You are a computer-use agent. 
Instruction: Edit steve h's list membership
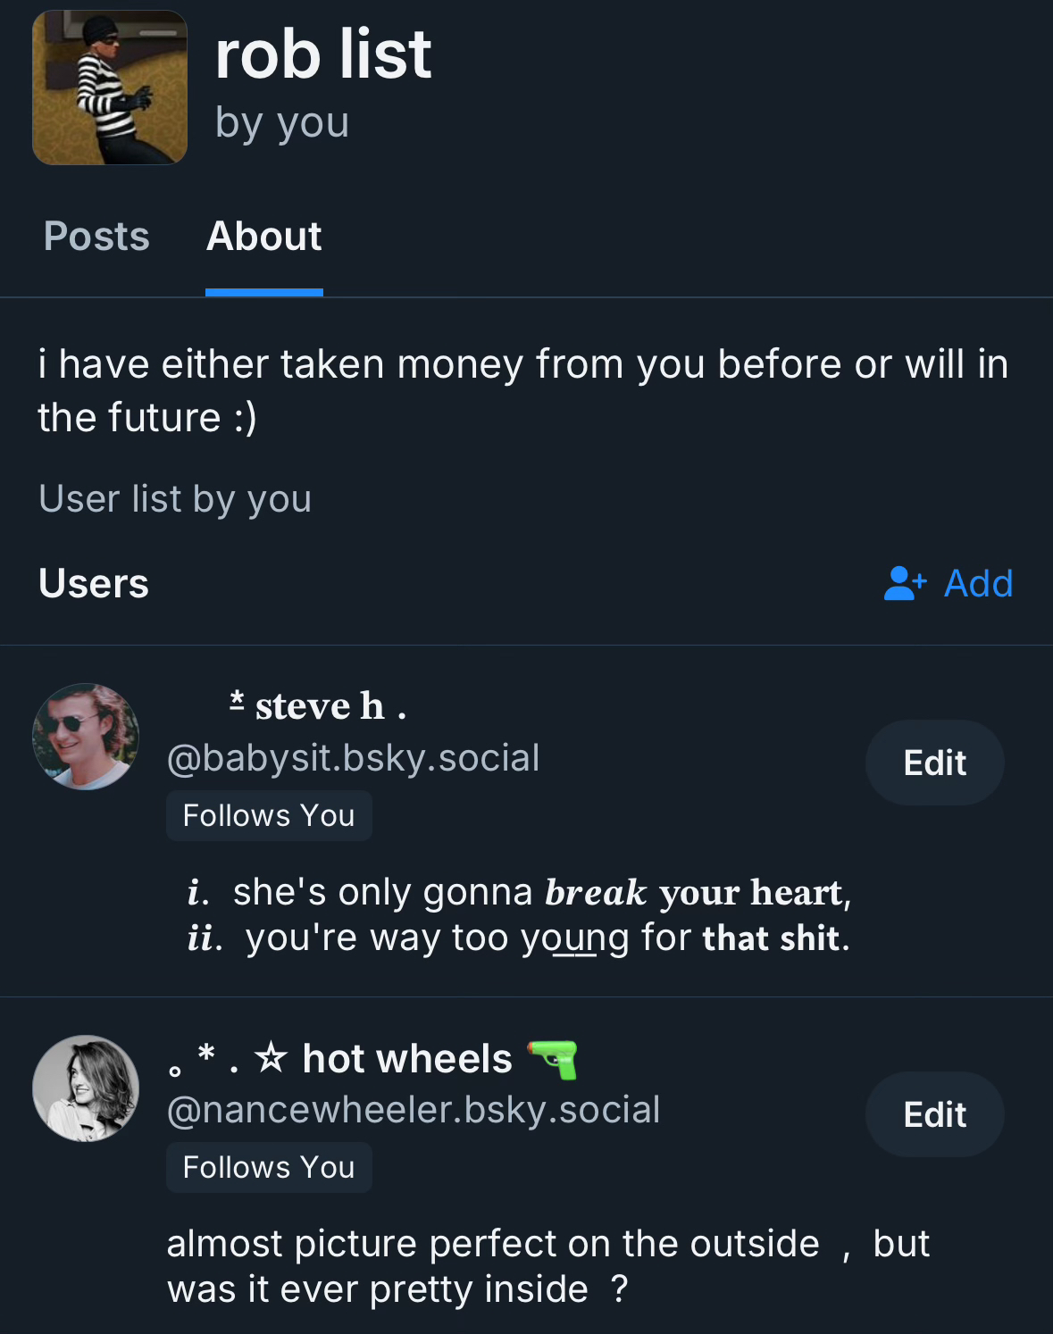[x=934, y=763]
